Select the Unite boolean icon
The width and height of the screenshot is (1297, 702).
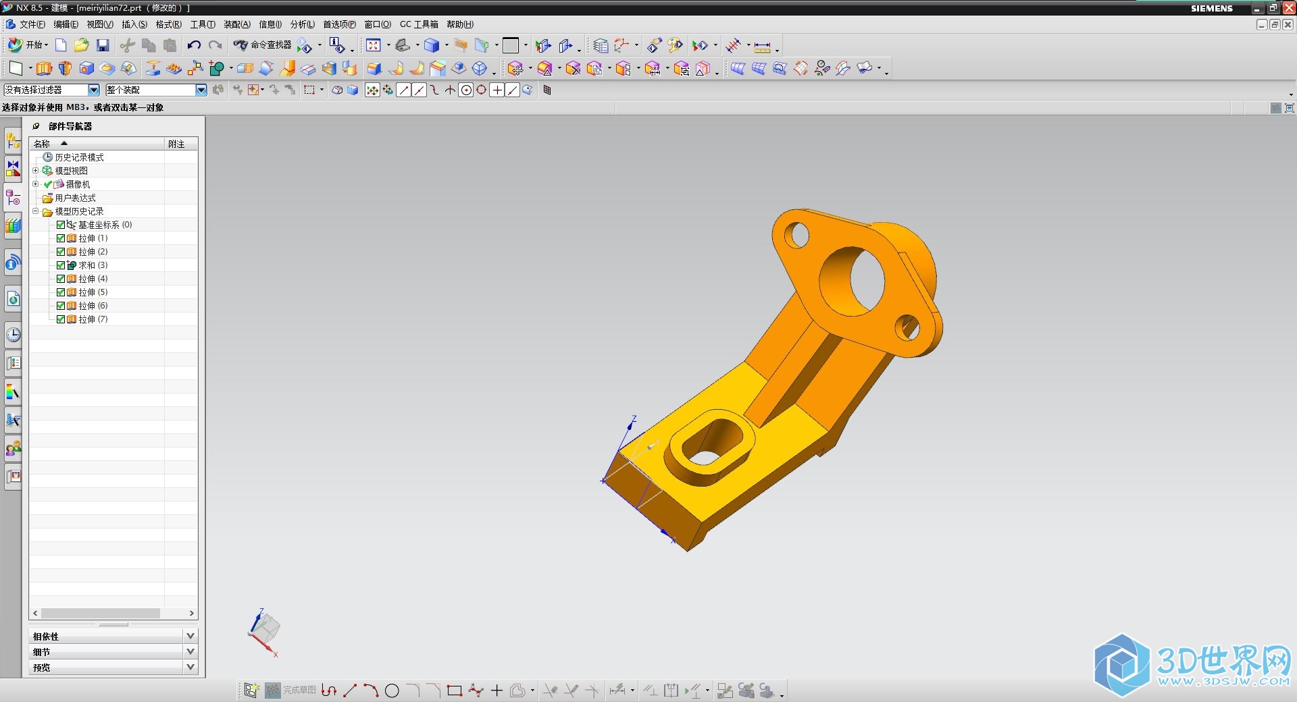[216, 68]
